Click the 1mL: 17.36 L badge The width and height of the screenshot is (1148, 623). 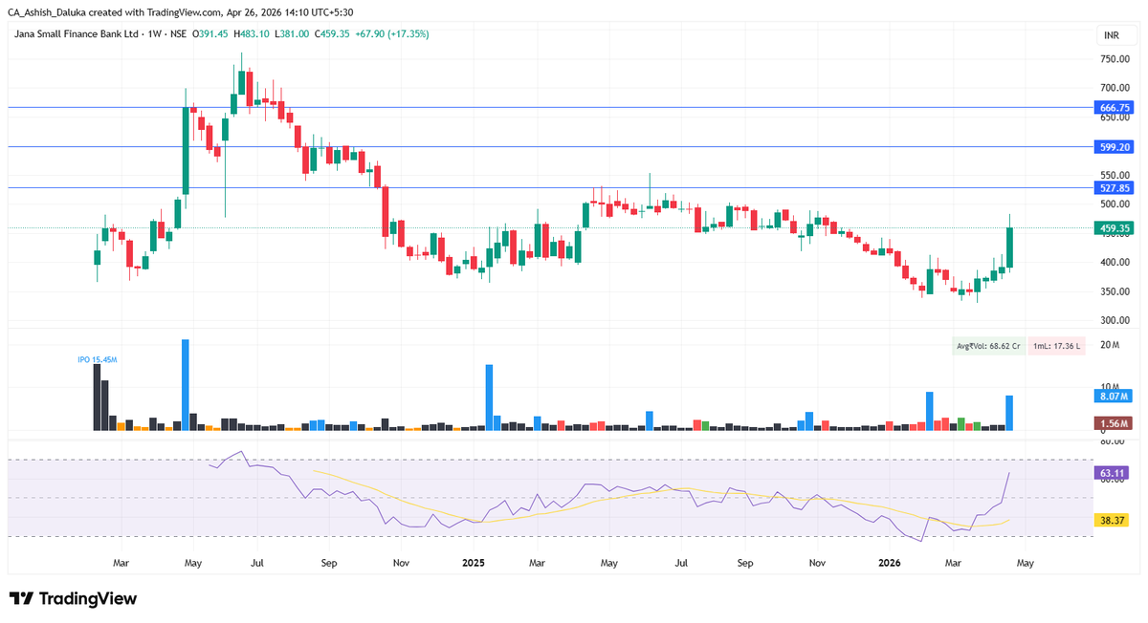[x=1058, y=346]
